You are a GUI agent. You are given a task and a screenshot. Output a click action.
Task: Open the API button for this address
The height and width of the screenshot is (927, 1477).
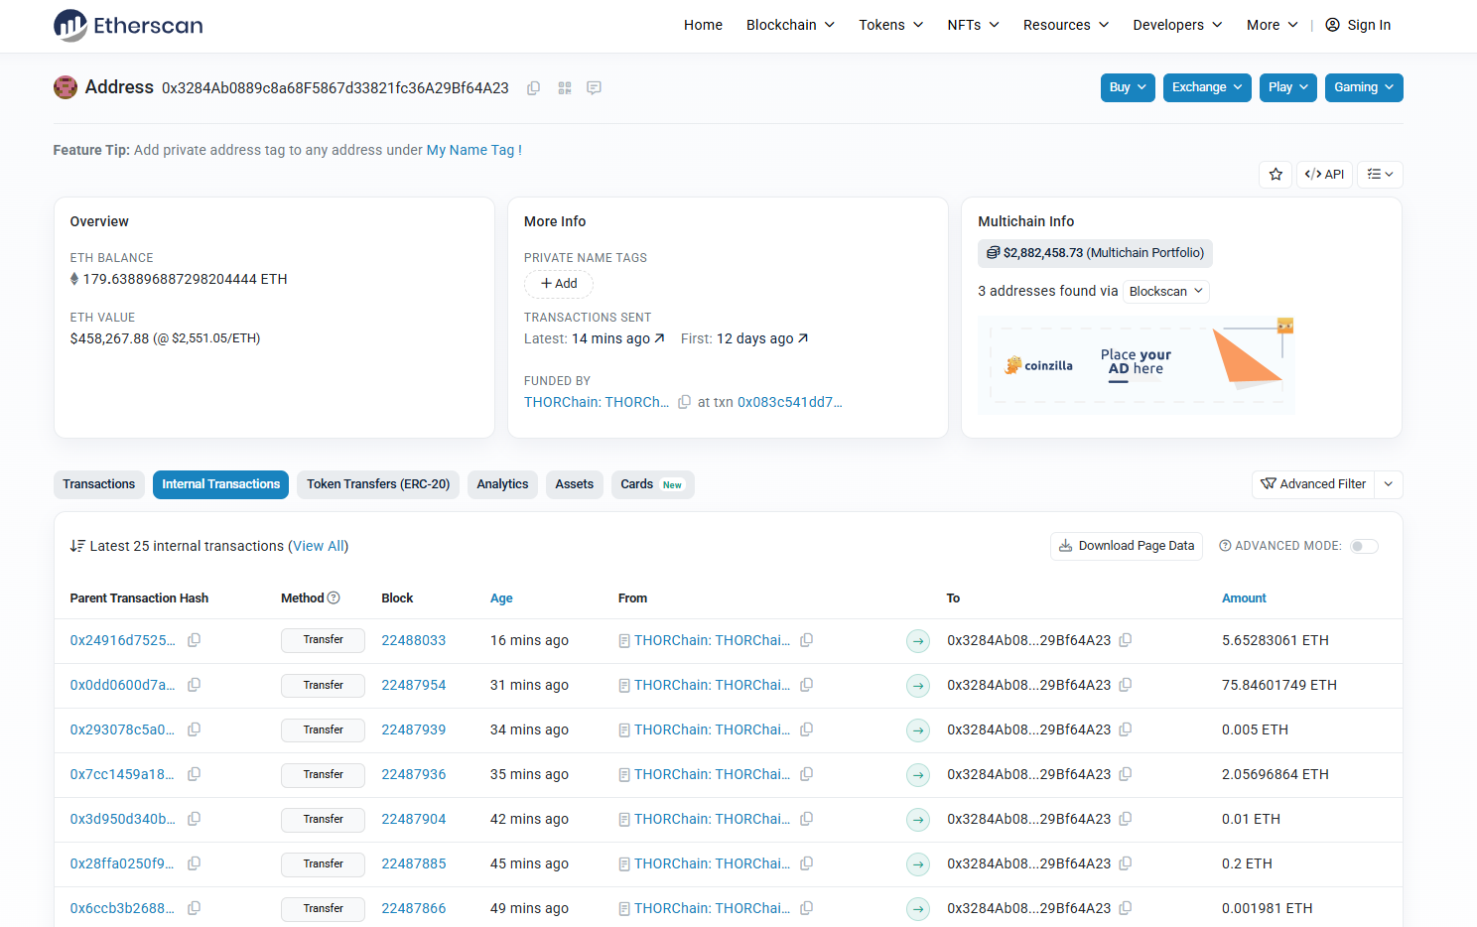click(x=1324, y=174)
